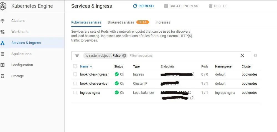Check the booknotes-ingress row checkbox
277x132 pixels.
click(x=75, y=74)
